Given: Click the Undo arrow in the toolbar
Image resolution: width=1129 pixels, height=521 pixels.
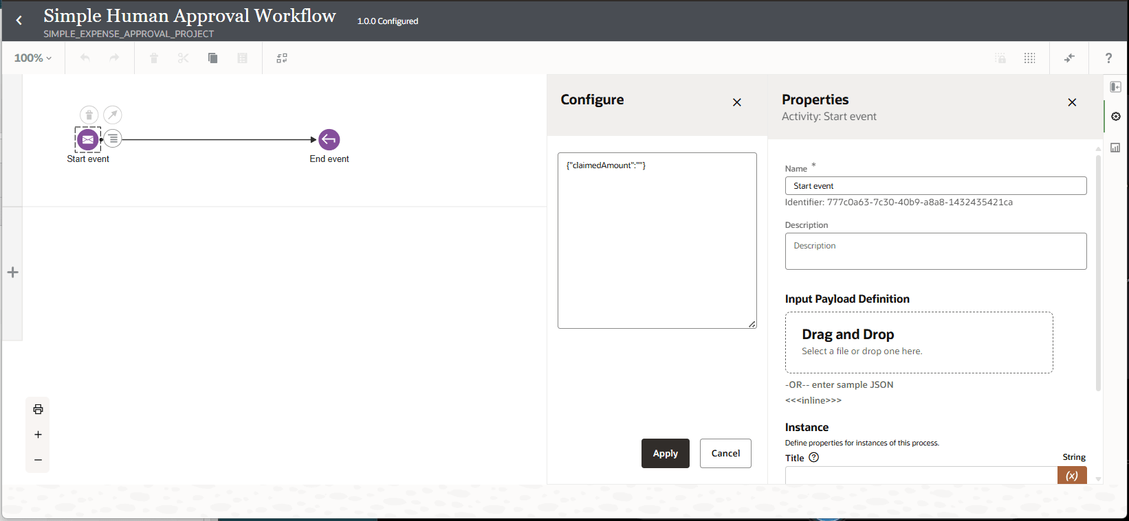Looking at the screenshot, I should [x=85, y=58].
